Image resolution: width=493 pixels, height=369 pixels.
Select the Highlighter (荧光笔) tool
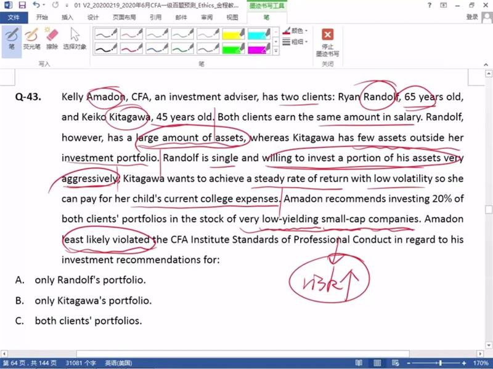coord(31,38)
